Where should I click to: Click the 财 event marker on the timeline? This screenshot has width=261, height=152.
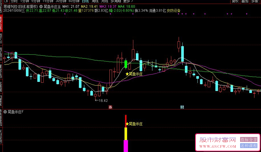click(182, 107)
